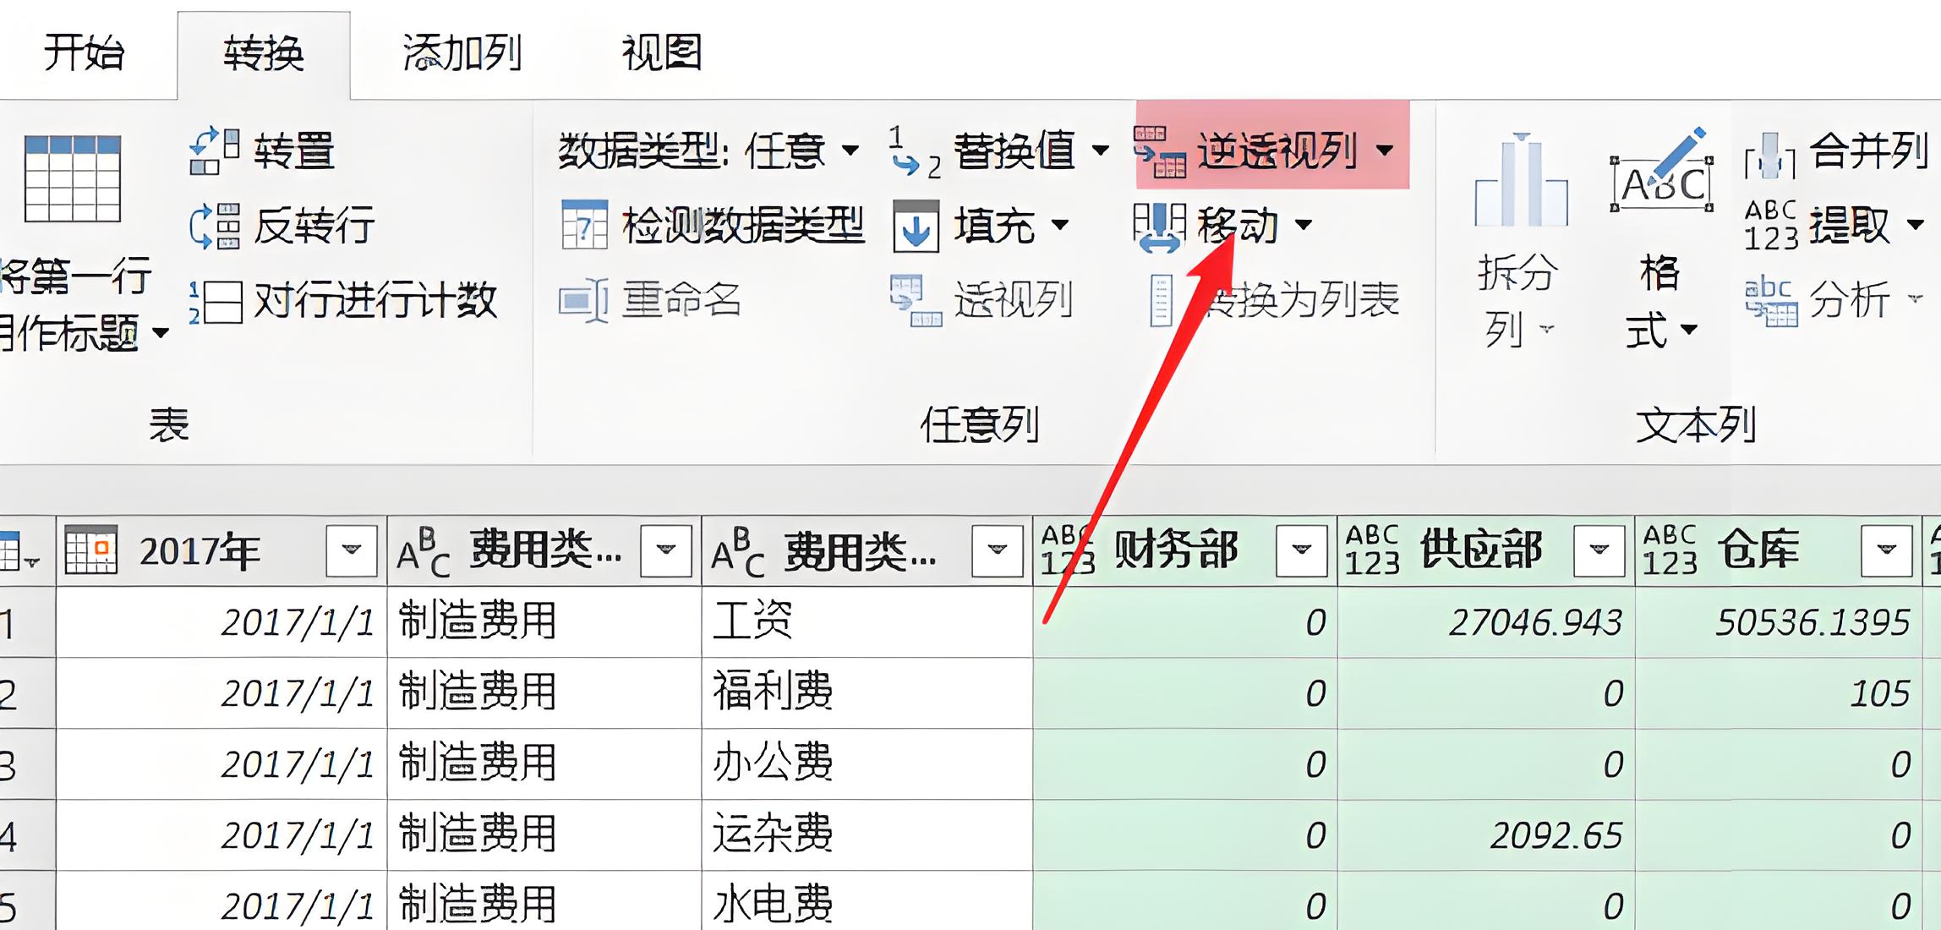Click 制造费用 cell in the 工资 row
Viewport: 1941px width, 930px height.
pyautogui.click(x=544, y=622)
